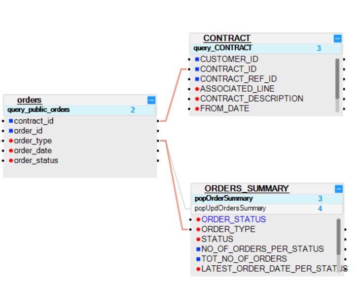The height and width of the screenshot is (282, 359).
Task: Click the blue icon beside CUSTOMER_ID
Action: point(197,59)
